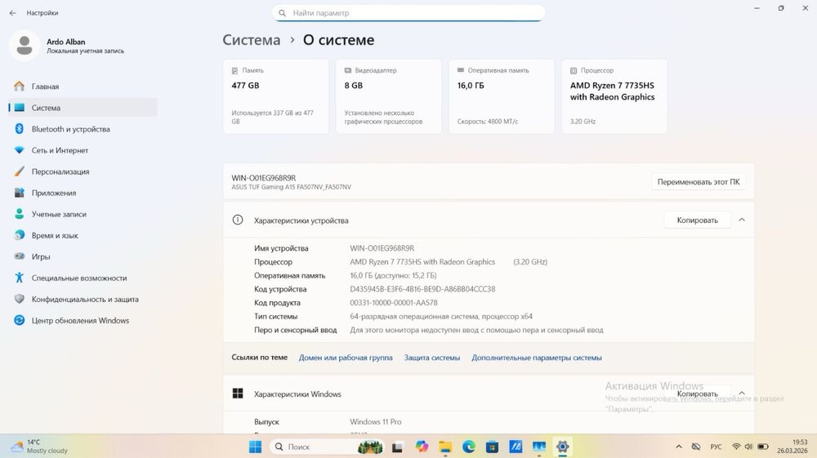817x458 pixels.
Task: Click the Settings gear in the taskbar
Action: tap(562, 447)
